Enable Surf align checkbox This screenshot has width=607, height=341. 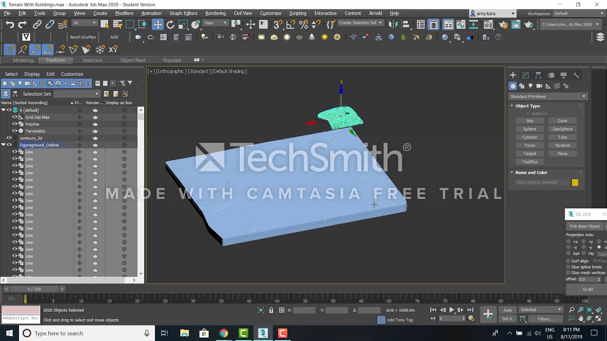click(x=568, y=261)
